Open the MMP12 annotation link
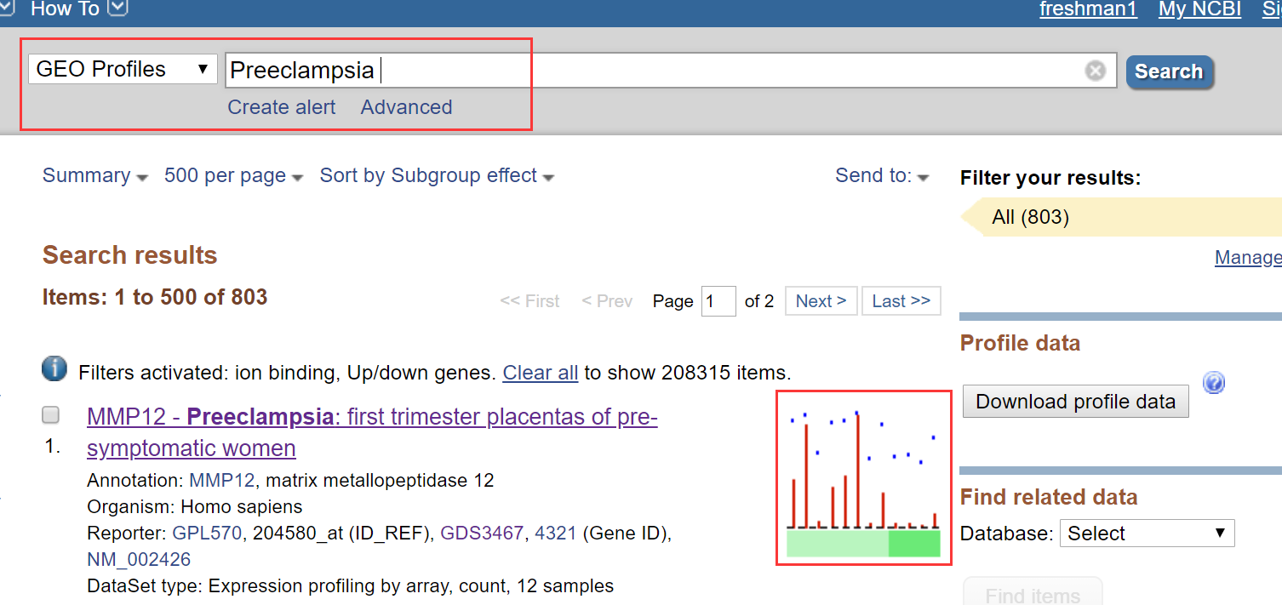Viewport: 1282px width, 605px height. 221,481
